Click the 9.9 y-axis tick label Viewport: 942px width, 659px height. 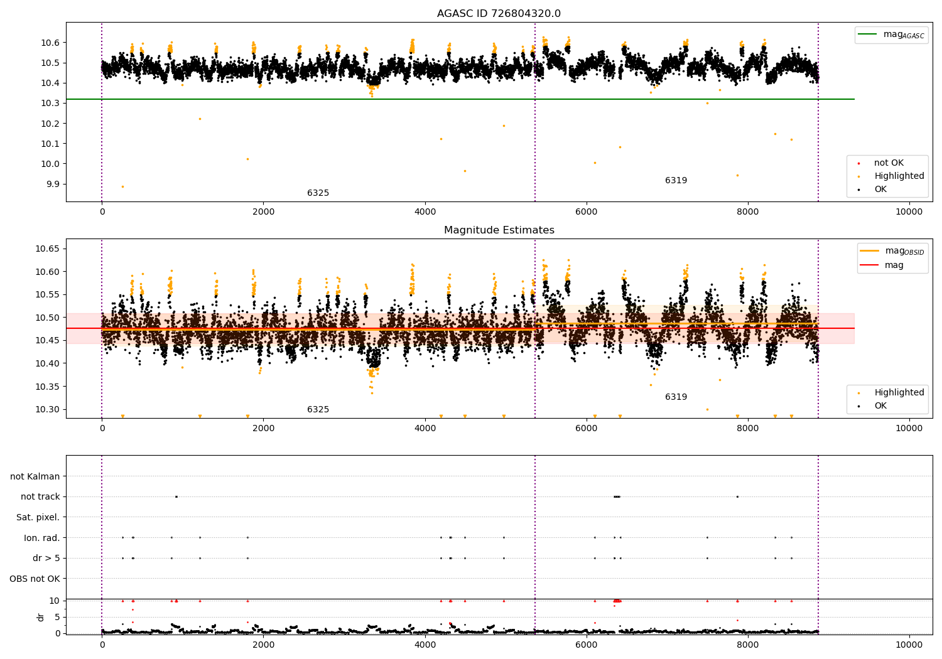(53, 184)
